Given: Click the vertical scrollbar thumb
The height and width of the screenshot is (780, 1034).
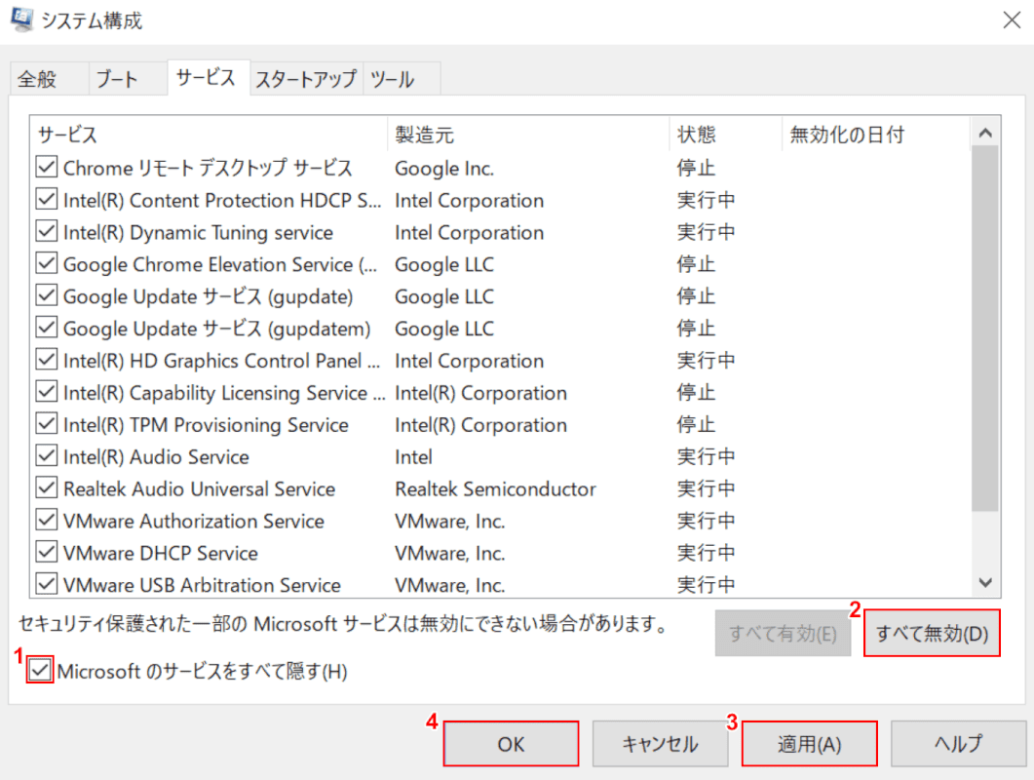Looking at the screenshot, I should coord(986,328).
